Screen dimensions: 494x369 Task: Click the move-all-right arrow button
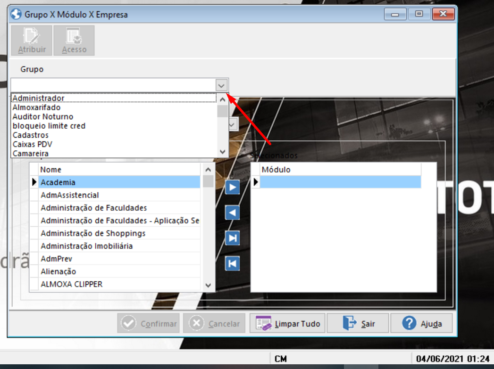pos(233,238)
